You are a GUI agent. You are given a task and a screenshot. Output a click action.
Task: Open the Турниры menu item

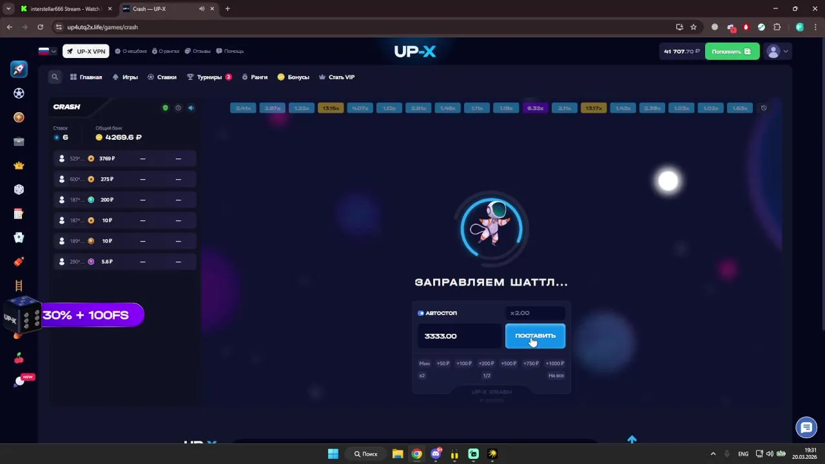pos(209,77)
